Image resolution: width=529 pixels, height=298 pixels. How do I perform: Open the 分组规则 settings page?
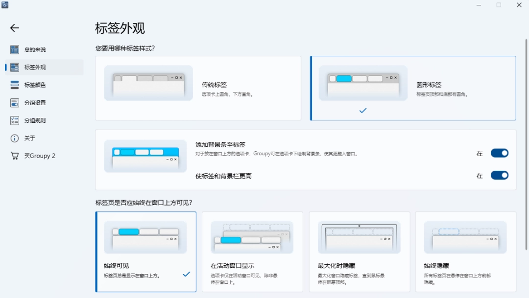coord(35,120)
